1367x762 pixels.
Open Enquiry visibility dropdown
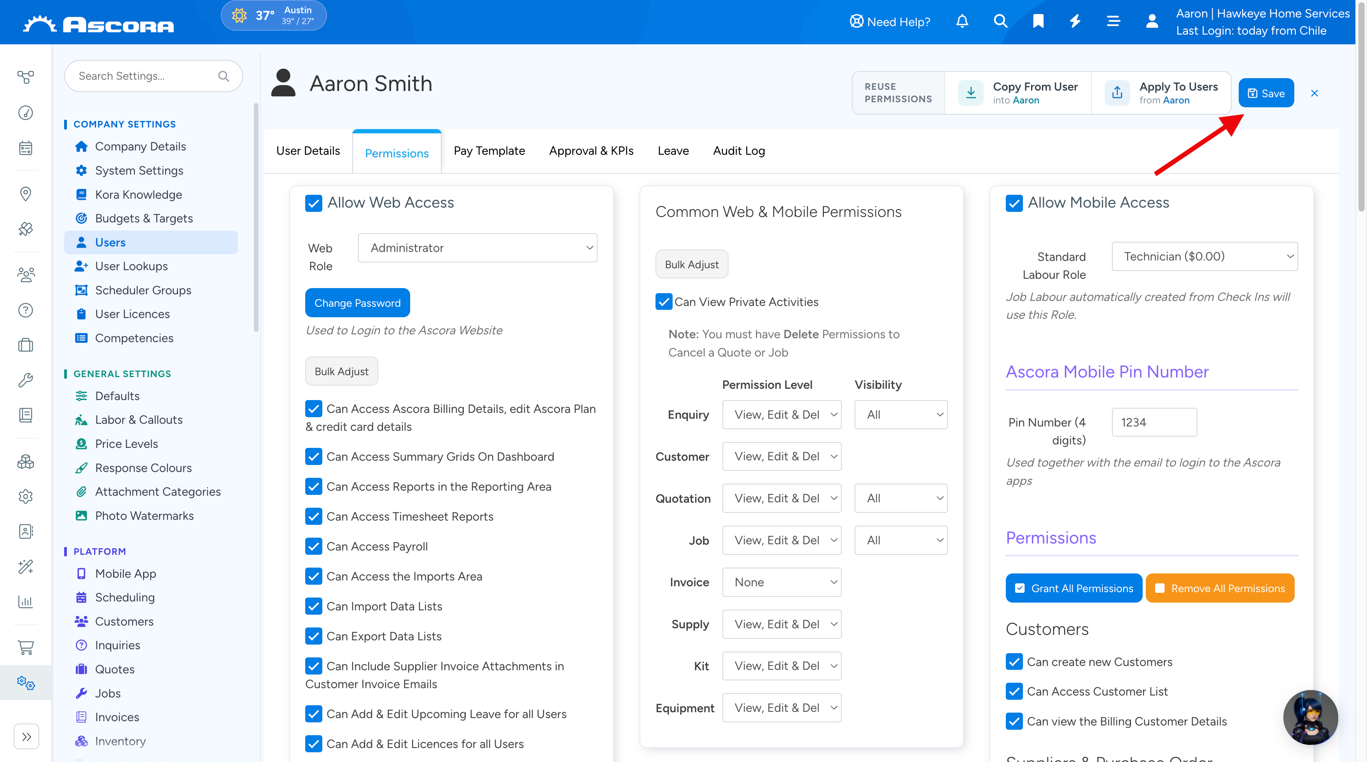point(901,414)
